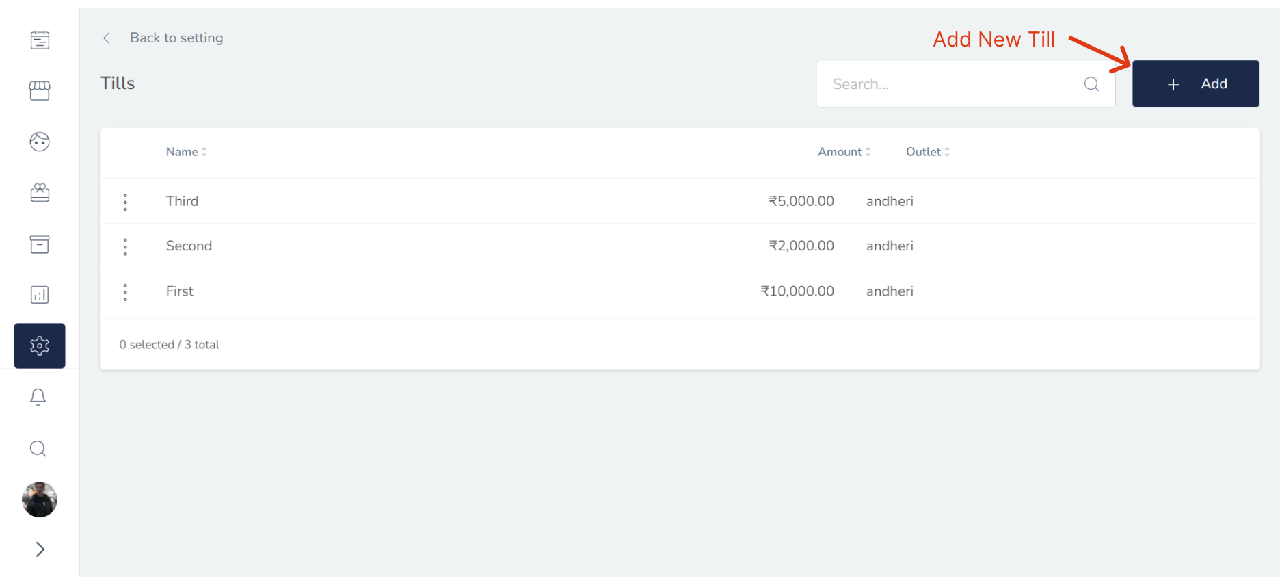Open the calendar icon in sidebar

(x=40, y=40)
